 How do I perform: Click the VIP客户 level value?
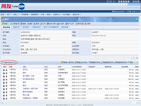click(x=95, y=53)
